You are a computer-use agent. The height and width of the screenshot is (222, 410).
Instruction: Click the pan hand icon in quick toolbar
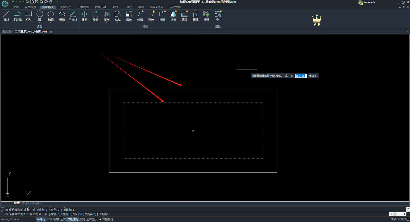(50, 2)
